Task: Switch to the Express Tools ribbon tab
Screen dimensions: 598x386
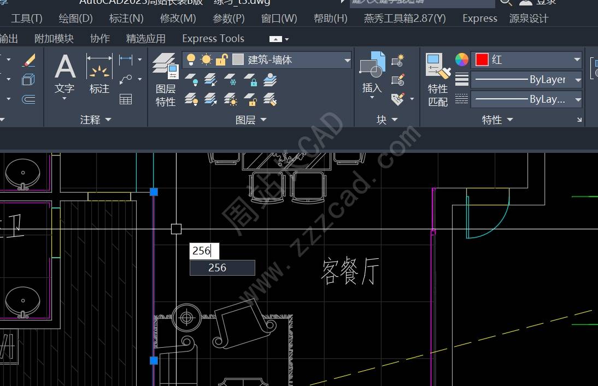Action: [x=213, y=39]
